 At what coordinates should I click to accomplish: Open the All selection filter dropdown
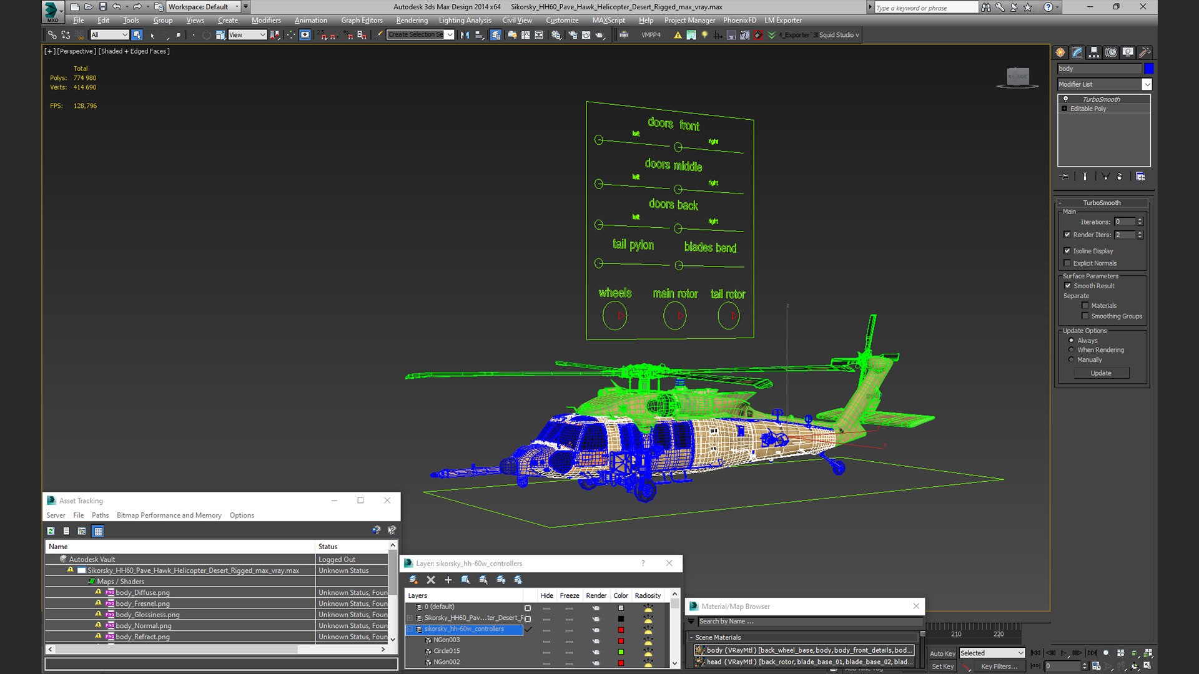point(109,35)
